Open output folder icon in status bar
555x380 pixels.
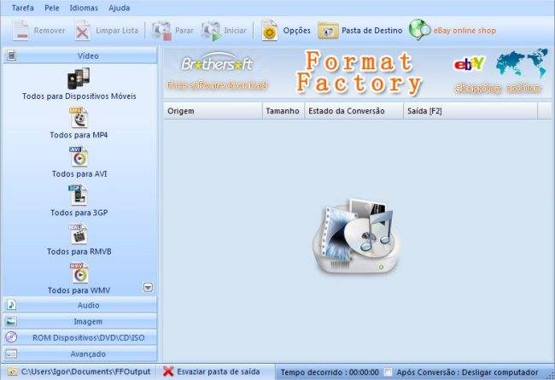point(13,371)
